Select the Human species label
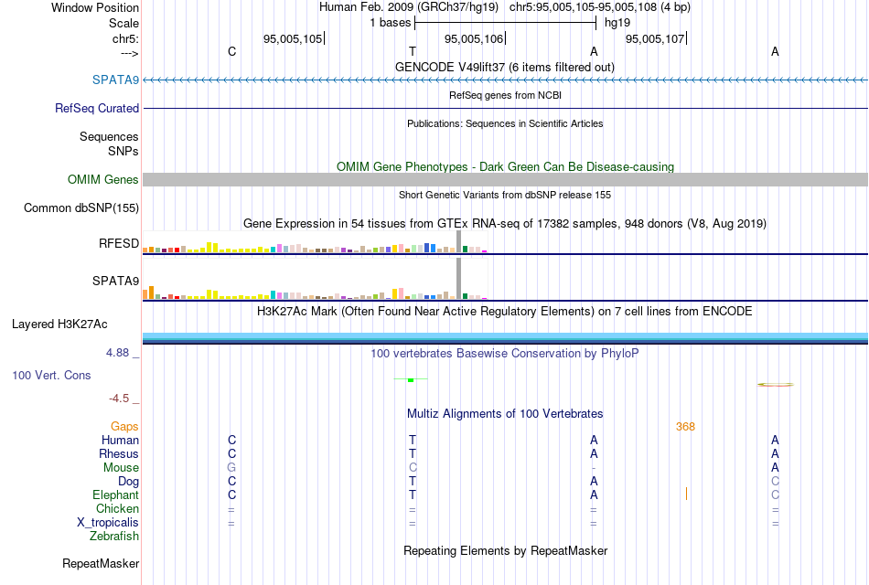 click(120, 441)
